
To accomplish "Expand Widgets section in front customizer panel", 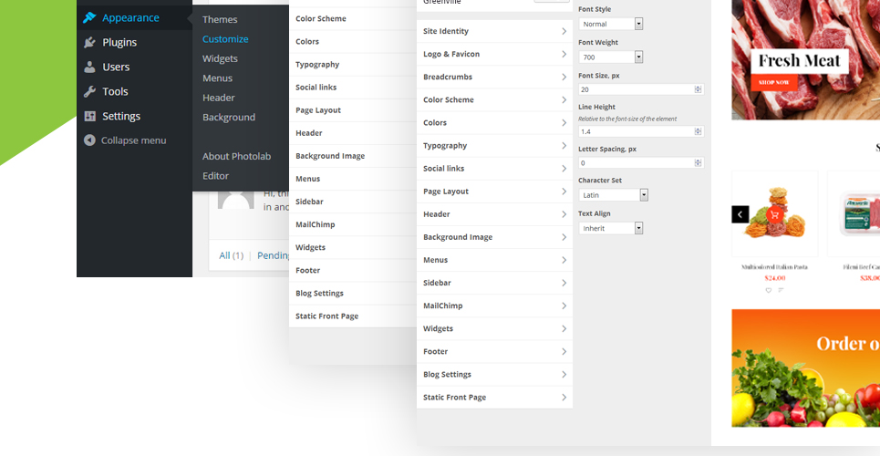I will pyautogui.click(x=494, y=328).
